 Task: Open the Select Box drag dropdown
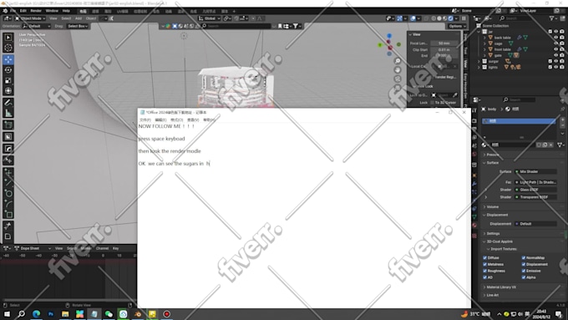pyautogui.click(x=78, y=26)
